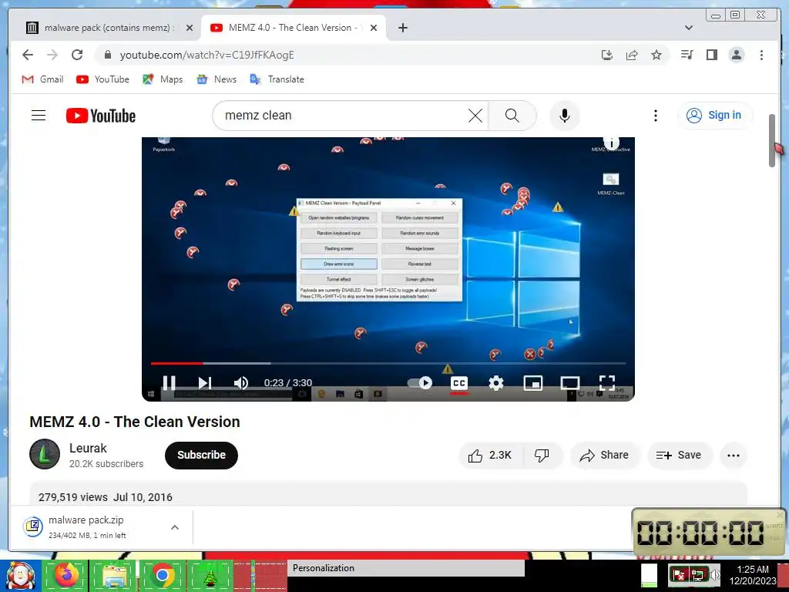789x592 pixels.
Task: Open more actions ellipsis under video
Action: pos(734,455)
